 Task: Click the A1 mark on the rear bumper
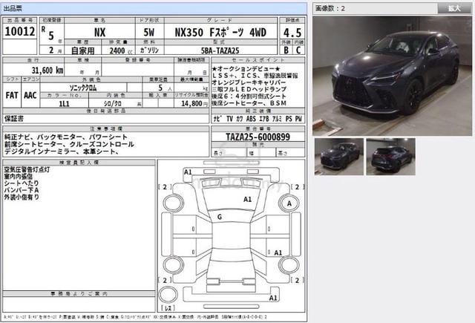click(x=273, y=298)
